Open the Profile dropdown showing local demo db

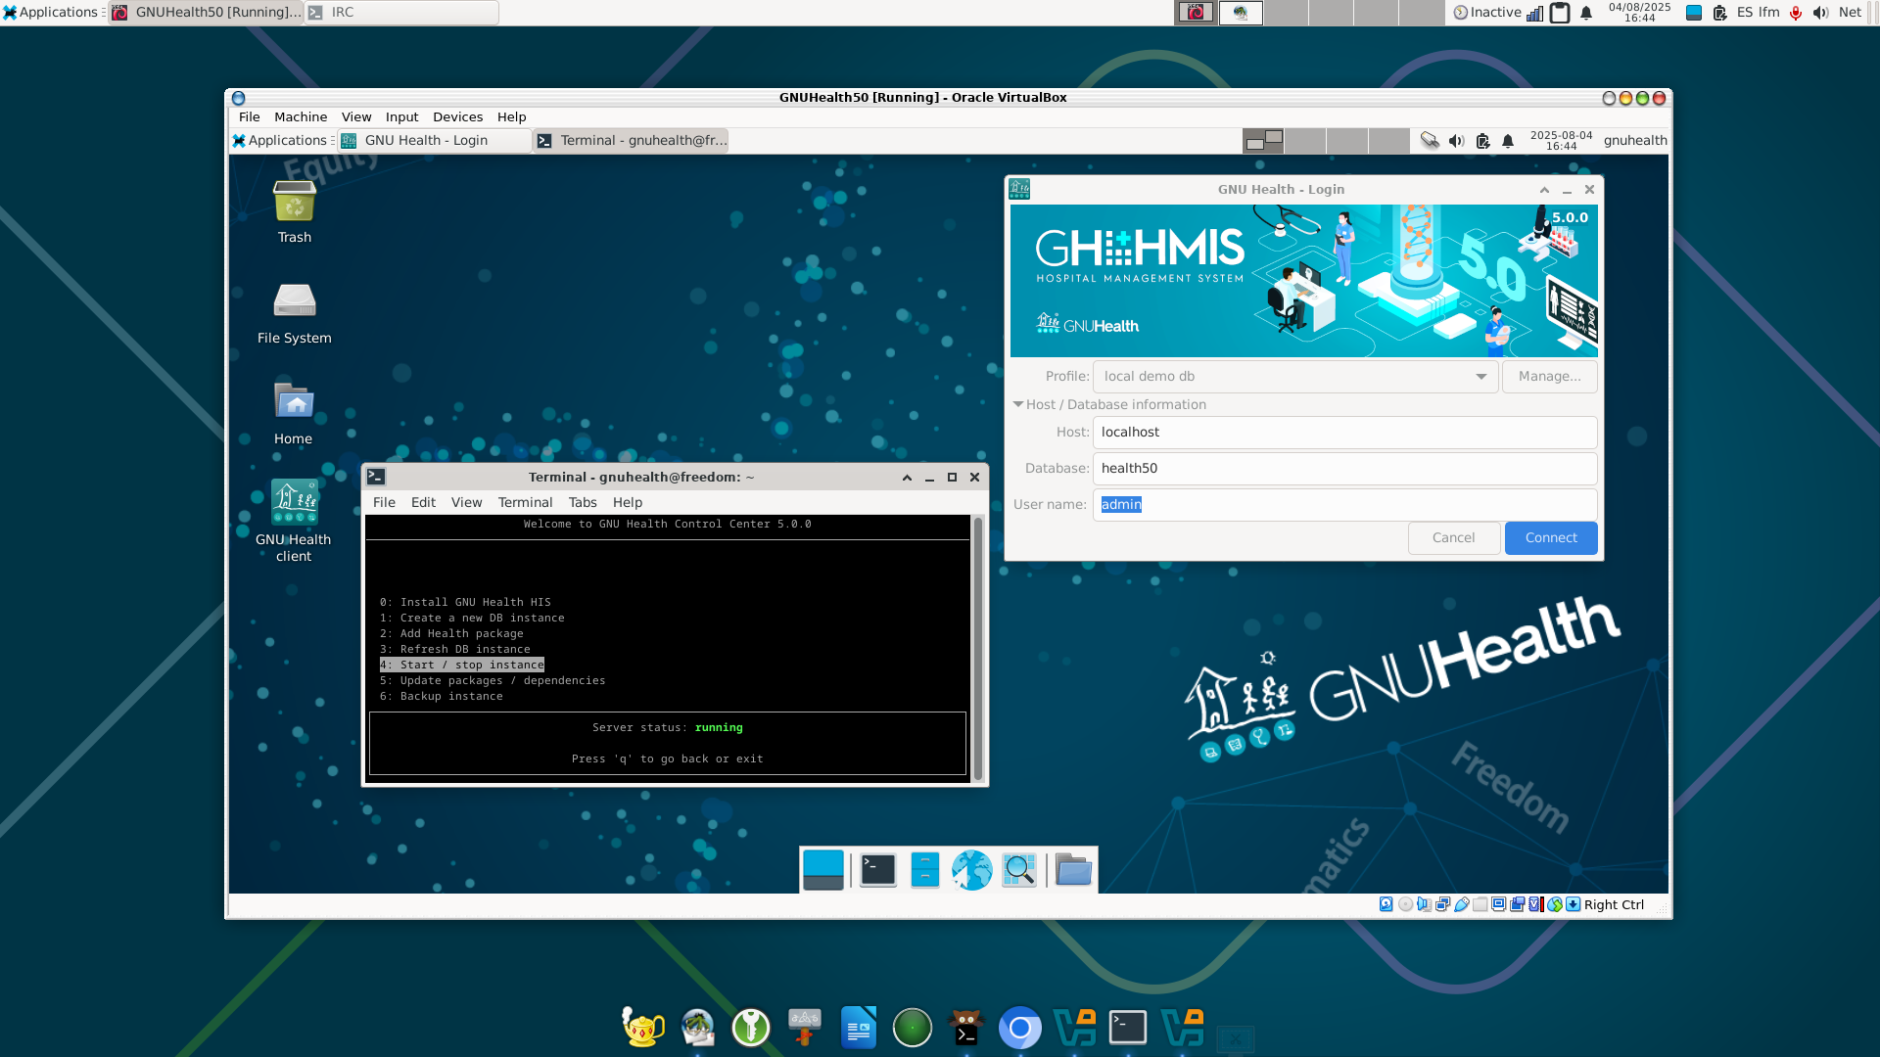1294,377
